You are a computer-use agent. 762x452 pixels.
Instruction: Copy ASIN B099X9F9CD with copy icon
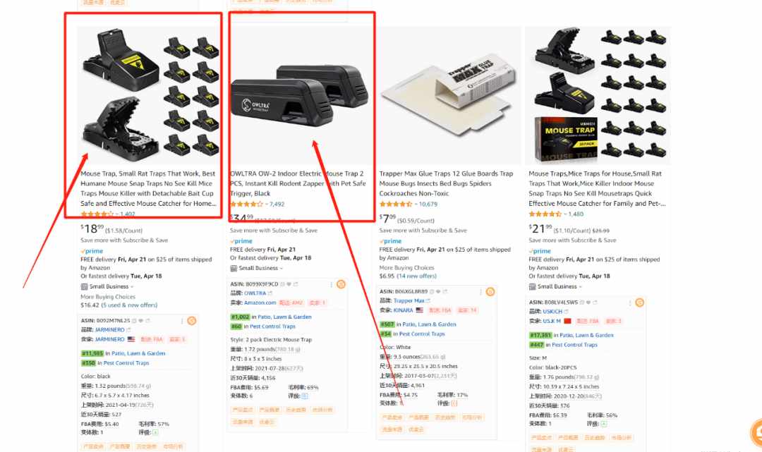282,284
